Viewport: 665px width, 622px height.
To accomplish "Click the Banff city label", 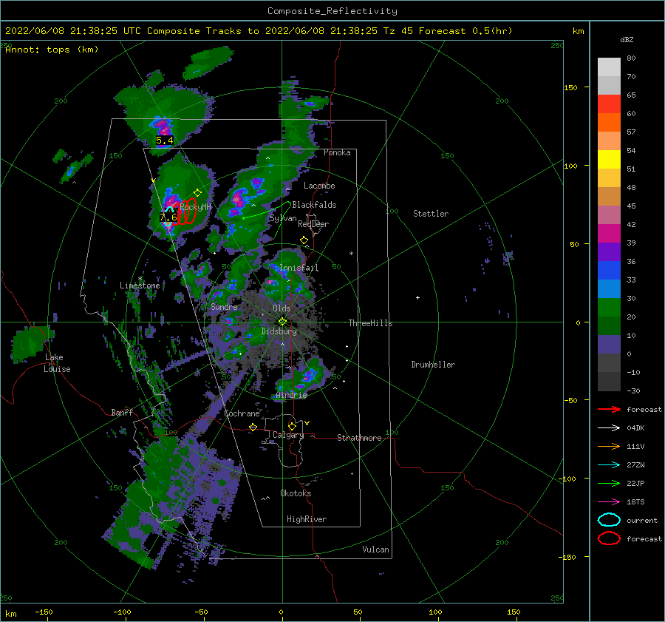I will coord(122,413).
